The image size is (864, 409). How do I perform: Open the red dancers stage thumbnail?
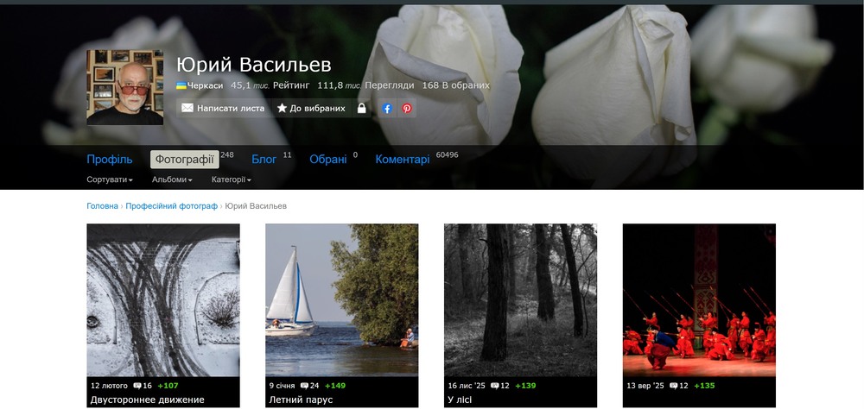(699, 300)
